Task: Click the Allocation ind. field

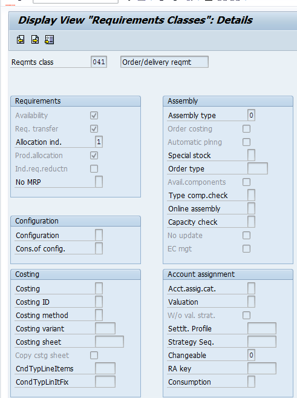Action: [99, 142]
